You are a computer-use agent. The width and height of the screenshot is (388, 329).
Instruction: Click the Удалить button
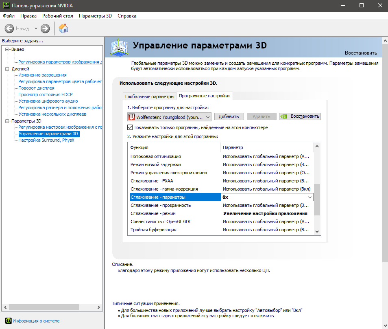pos(261,116)
